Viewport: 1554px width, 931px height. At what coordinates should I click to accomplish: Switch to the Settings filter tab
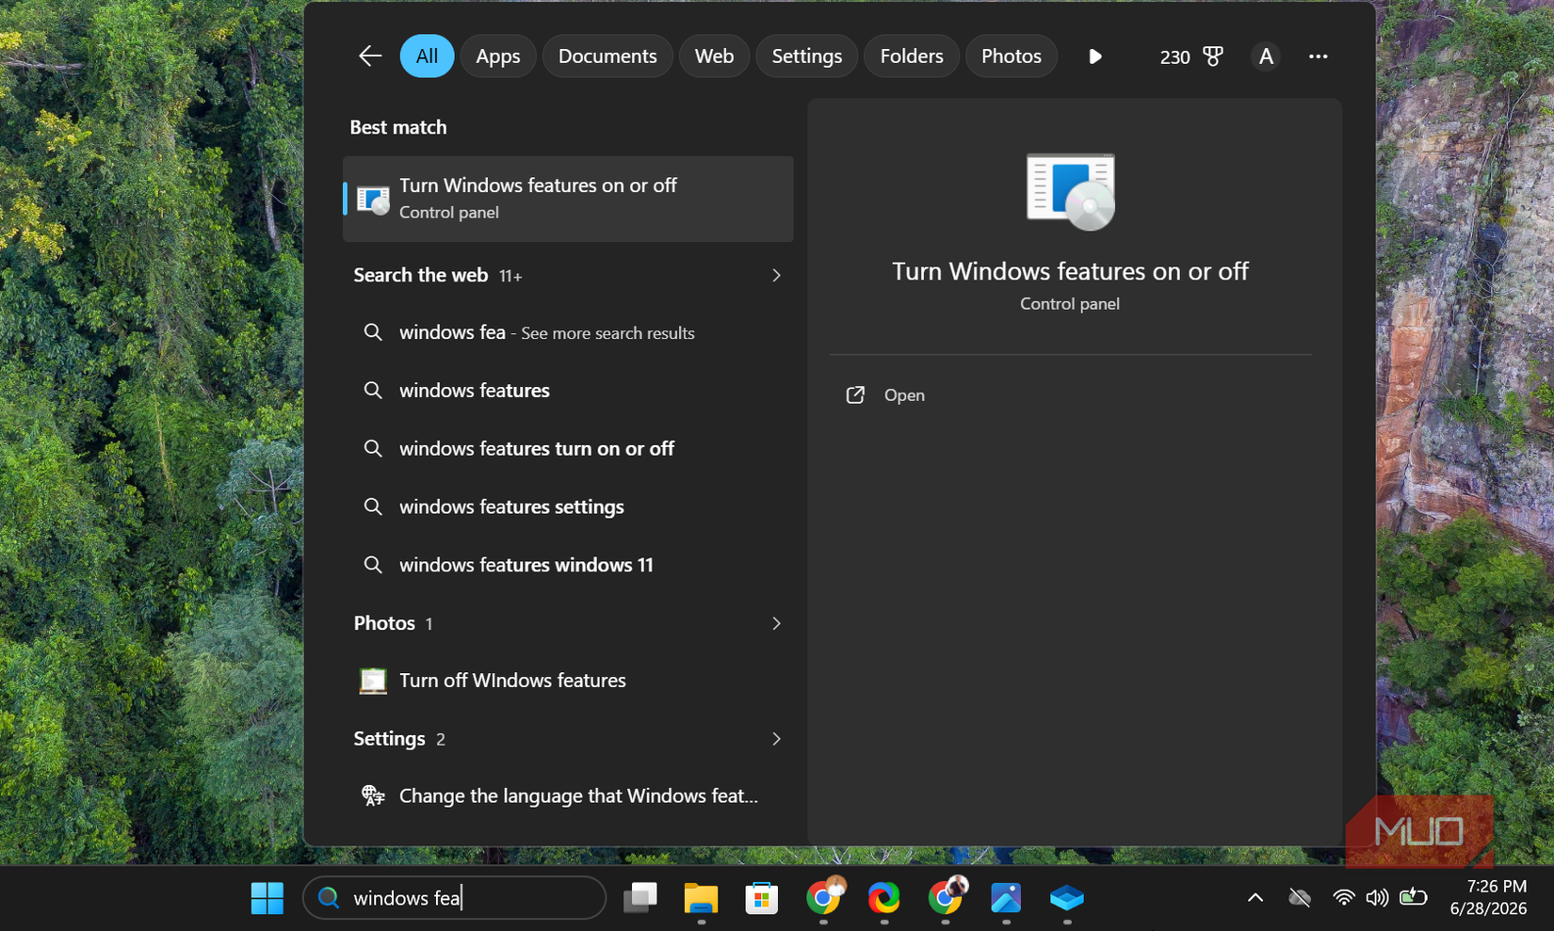pyautogui.click(x=806, y=56)
